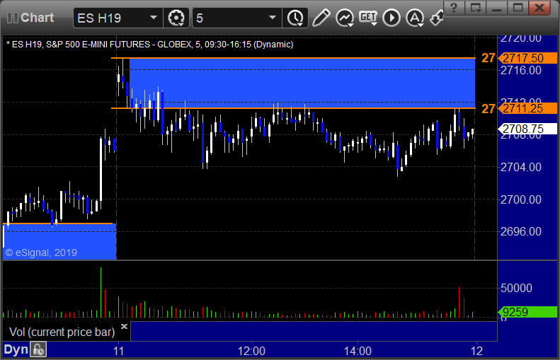Click the Chart window grip handle

pos(12,18)
